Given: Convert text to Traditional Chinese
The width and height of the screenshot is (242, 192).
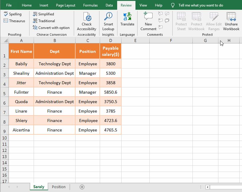Looking at the screenshot, I should tap(44, 21).
